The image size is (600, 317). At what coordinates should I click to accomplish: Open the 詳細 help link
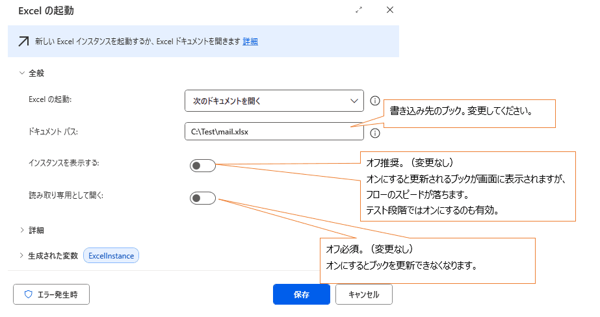[x=250, y=42]
